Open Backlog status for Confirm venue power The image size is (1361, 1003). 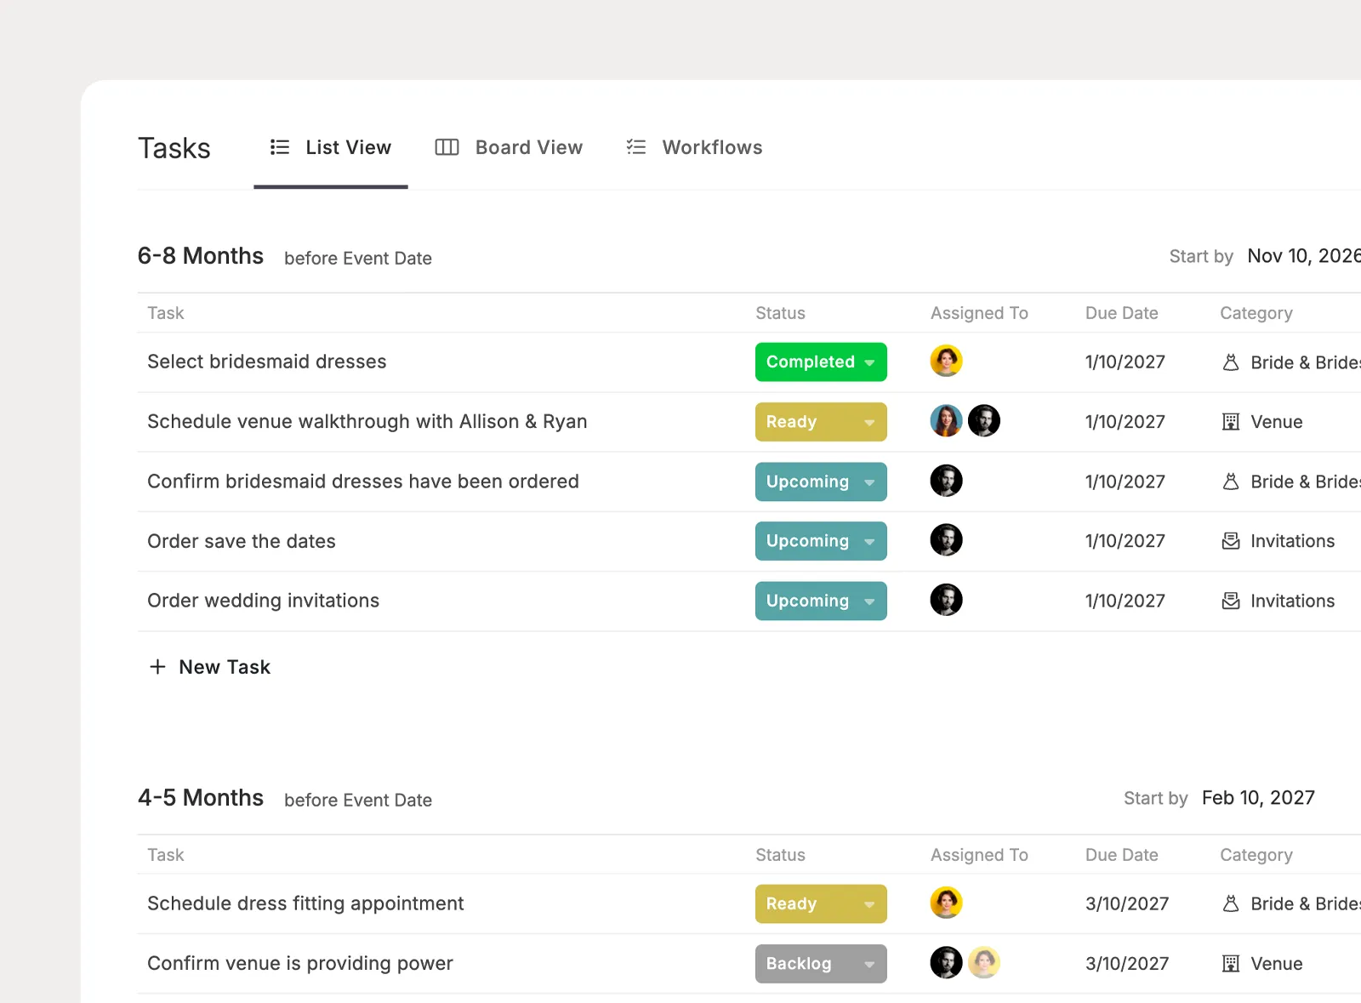coord(821,964)
